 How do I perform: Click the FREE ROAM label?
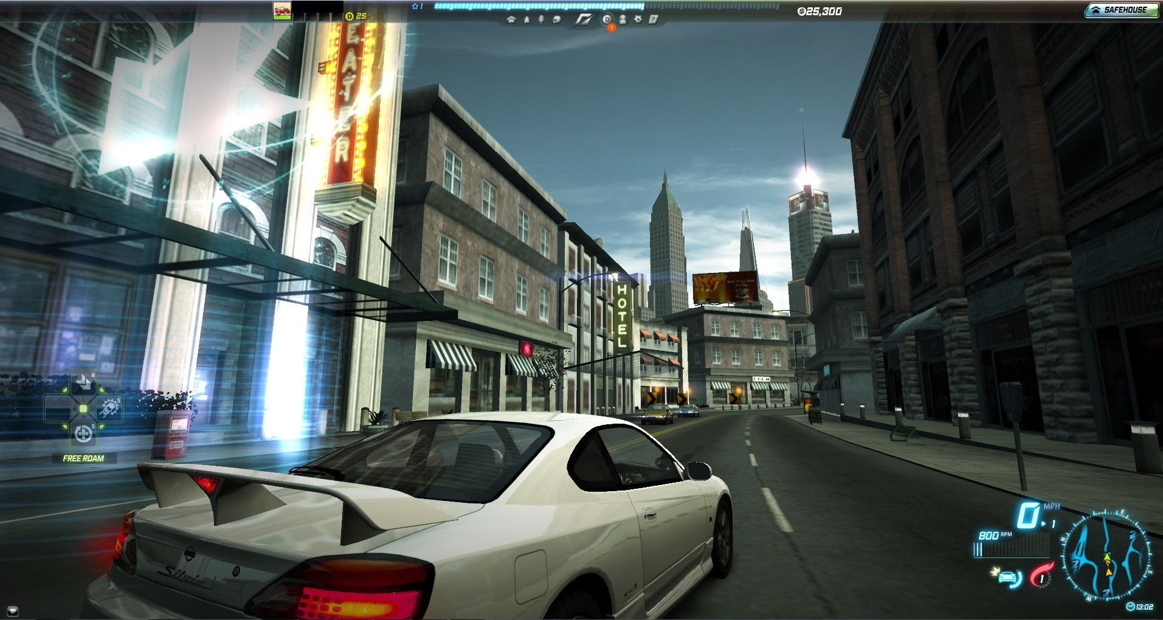[x=83, y=458]
